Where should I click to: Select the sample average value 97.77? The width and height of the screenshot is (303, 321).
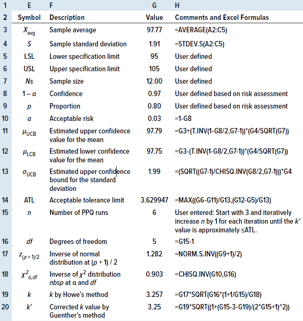point(154,30)
